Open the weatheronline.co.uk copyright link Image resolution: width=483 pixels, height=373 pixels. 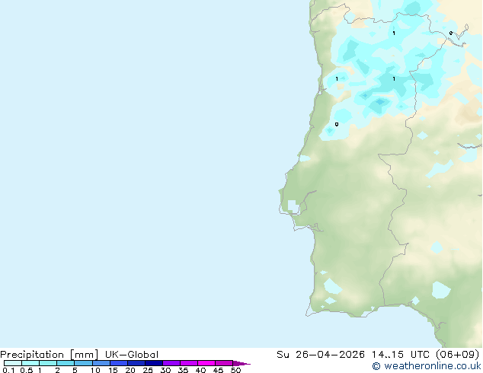click(427, 366)
